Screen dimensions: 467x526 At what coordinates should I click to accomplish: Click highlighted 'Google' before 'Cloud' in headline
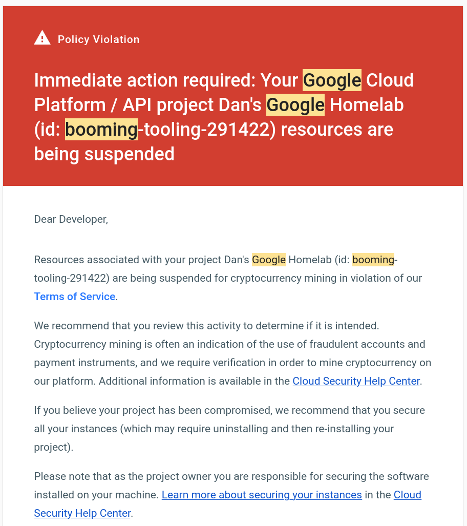click(332, 80)
